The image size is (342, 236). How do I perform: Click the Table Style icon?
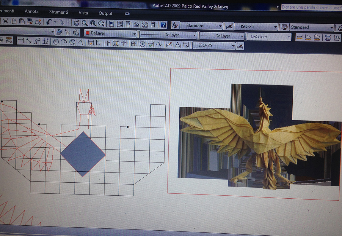(x=284, y=27)
